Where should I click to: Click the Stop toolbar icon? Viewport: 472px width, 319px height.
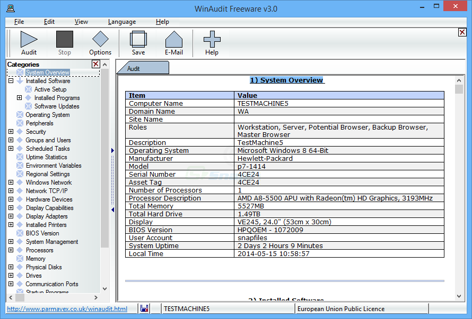tap(64, 39)
